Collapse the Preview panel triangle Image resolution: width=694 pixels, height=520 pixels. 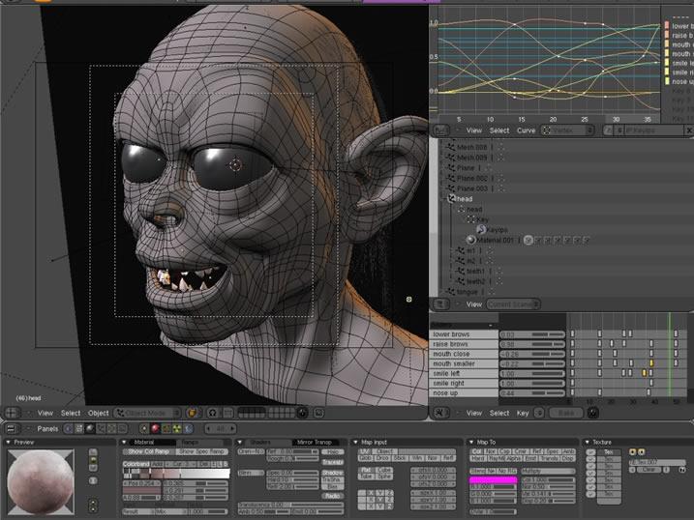8,442
